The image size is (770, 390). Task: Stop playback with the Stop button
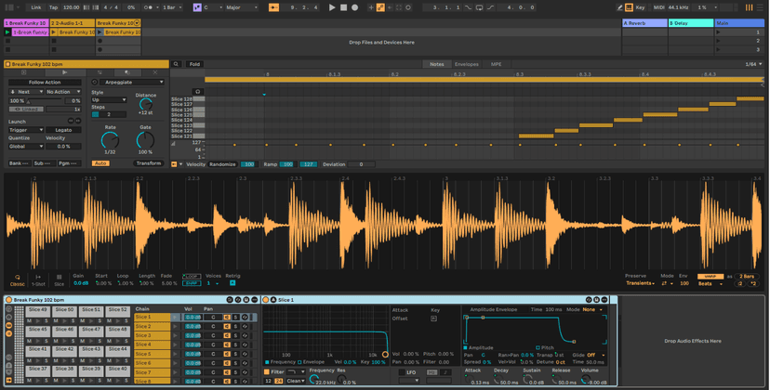[343, 7]
